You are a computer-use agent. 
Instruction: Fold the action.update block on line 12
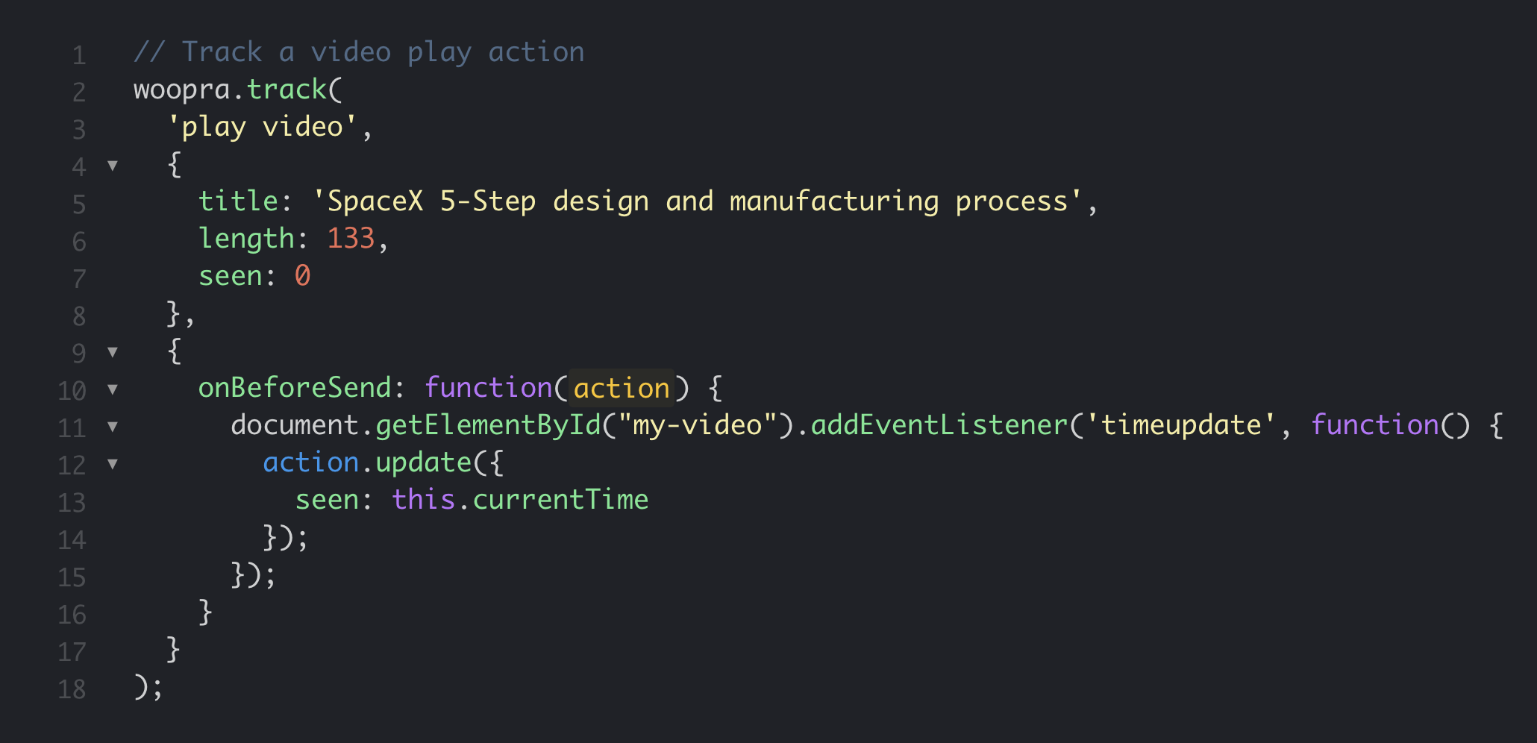point(113,464)
